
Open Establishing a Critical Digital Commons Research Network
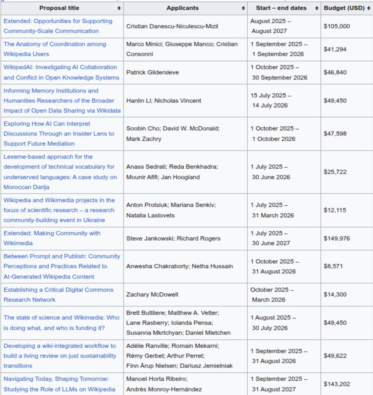(59, 295)
